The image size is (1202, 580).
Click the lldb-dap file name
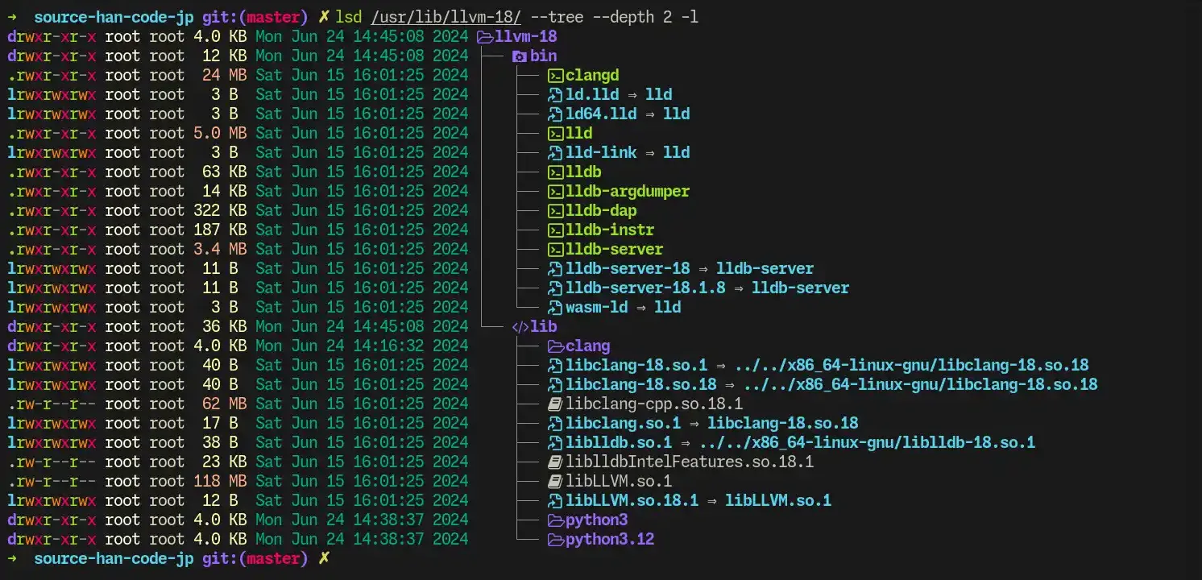click(601, 210)
